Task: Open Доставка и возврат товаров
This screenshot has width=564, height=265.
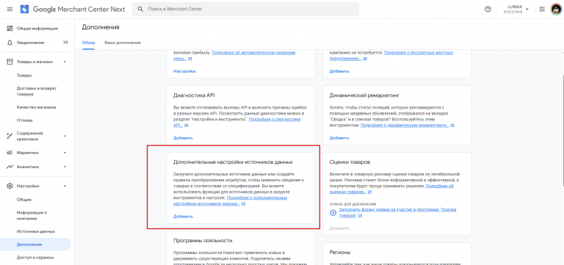Action: coord(37,91)
